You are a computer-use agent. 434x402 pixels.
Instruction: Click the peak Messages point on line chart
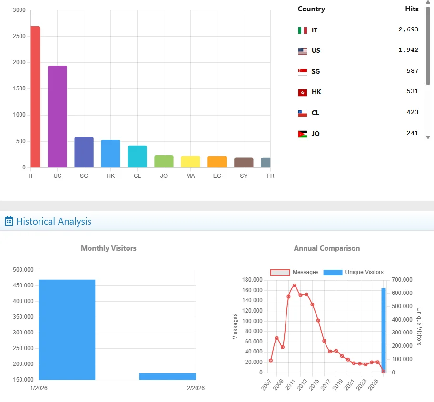[295, 285]
